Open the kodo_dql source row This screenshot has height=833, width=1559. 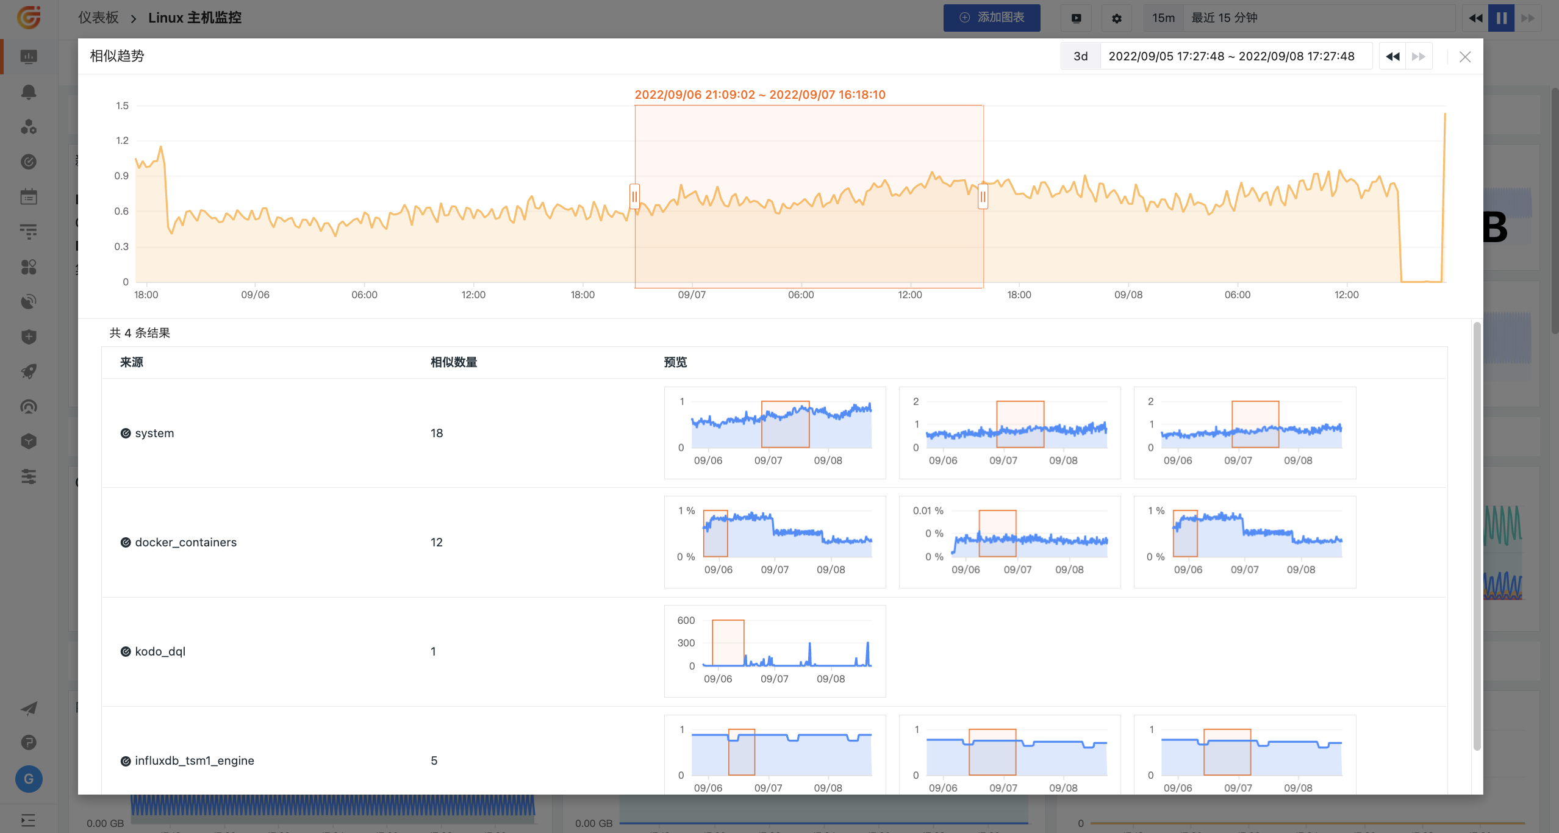pyautogui.click(x=774, y=651)
